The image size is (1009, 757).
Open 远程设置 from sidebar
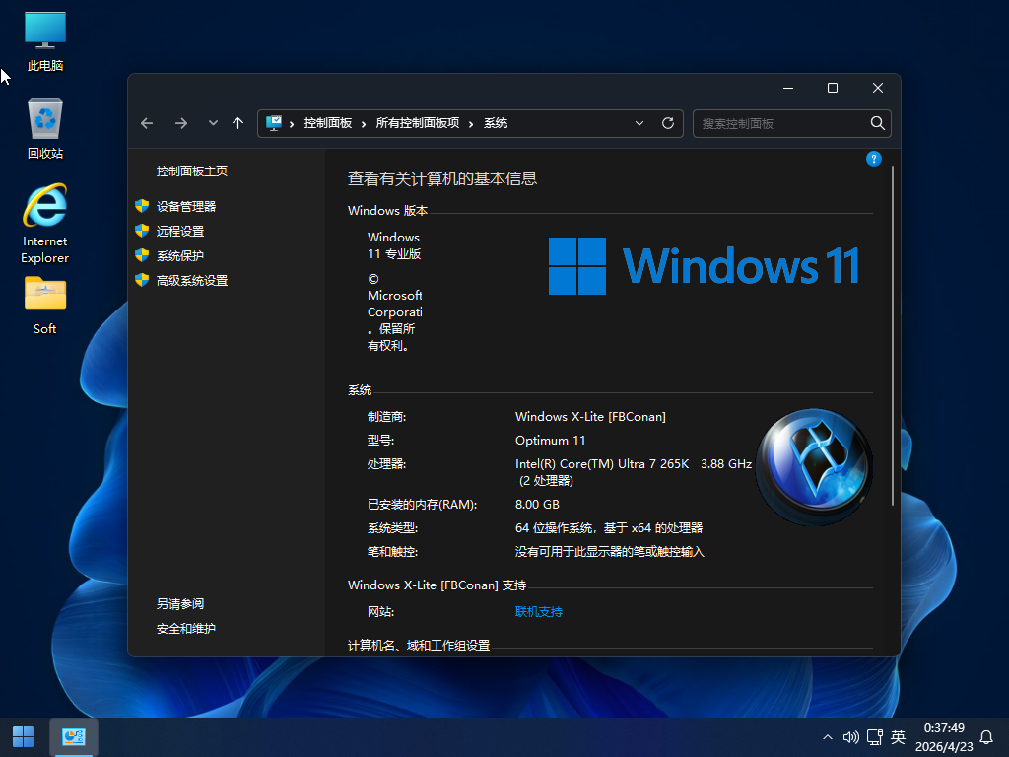[x=180, y=231]
